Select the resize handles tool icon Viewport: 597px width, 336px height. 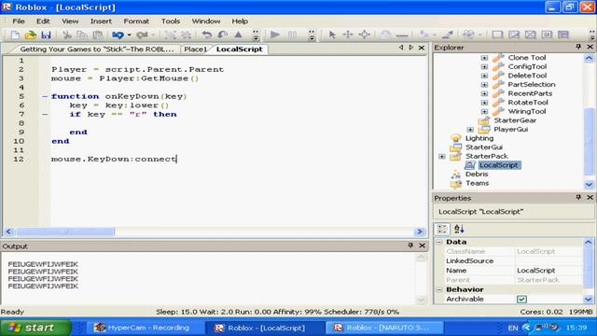click(x=365, y=35)
